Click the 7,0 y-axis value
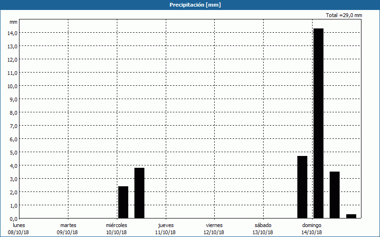380x237 pixels. click(x=13, y=126)
